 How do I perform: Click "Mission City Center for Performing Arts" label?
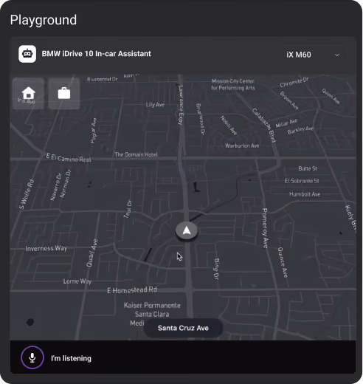coord(233,84)
